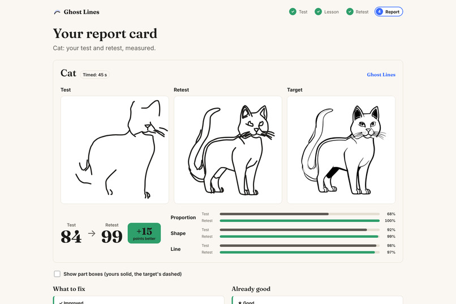Click the subtitle 'Cat: your test and retest, measured.'
Viewport: 456px width, 304px height.
pos(104,48)
